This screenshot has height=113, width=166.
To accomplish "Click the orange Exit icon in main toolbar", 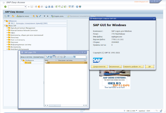I will pos(39,7).
